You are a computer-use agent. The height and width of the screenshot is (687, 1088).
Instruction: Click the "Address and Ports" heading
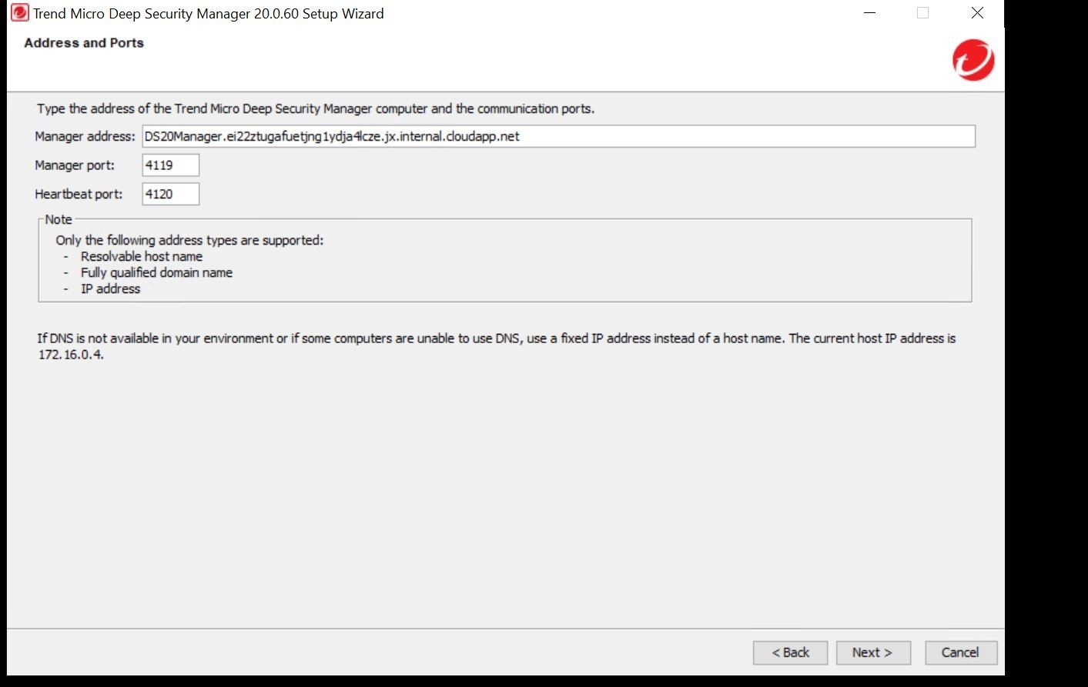point(84,43)
